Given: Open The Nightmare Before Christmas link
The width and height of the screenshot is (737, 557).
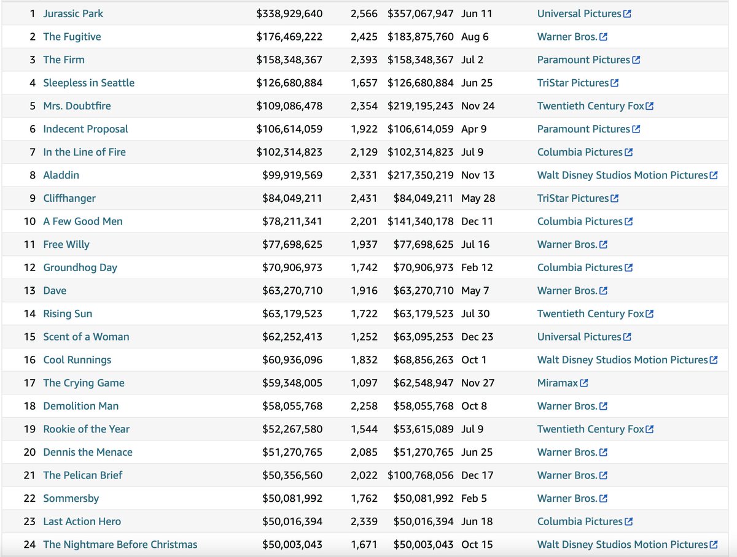Looking at the screenshot, I should (x=120, y=545).
